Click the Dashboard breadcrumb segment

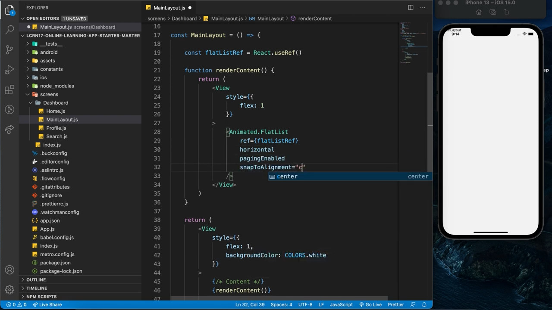coord(184,19)
